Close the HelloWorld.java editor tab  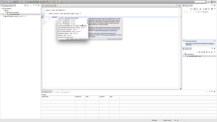[x=55, y=6]
